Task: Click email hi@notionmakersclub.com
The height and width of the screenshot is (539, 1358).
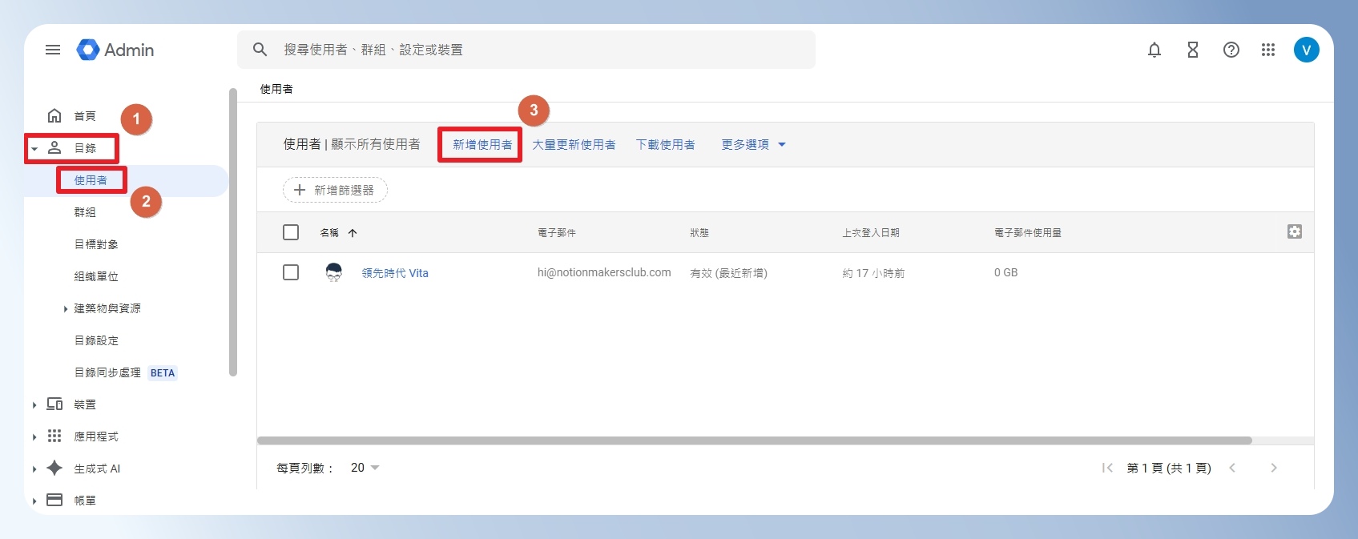Action: click(x=604, y=272)
